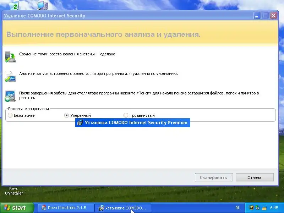The height and width of the screenshot is (213, 284).
Task: Close the Удаление COMODO Internet Security window
Action: (x=273, y=16)
